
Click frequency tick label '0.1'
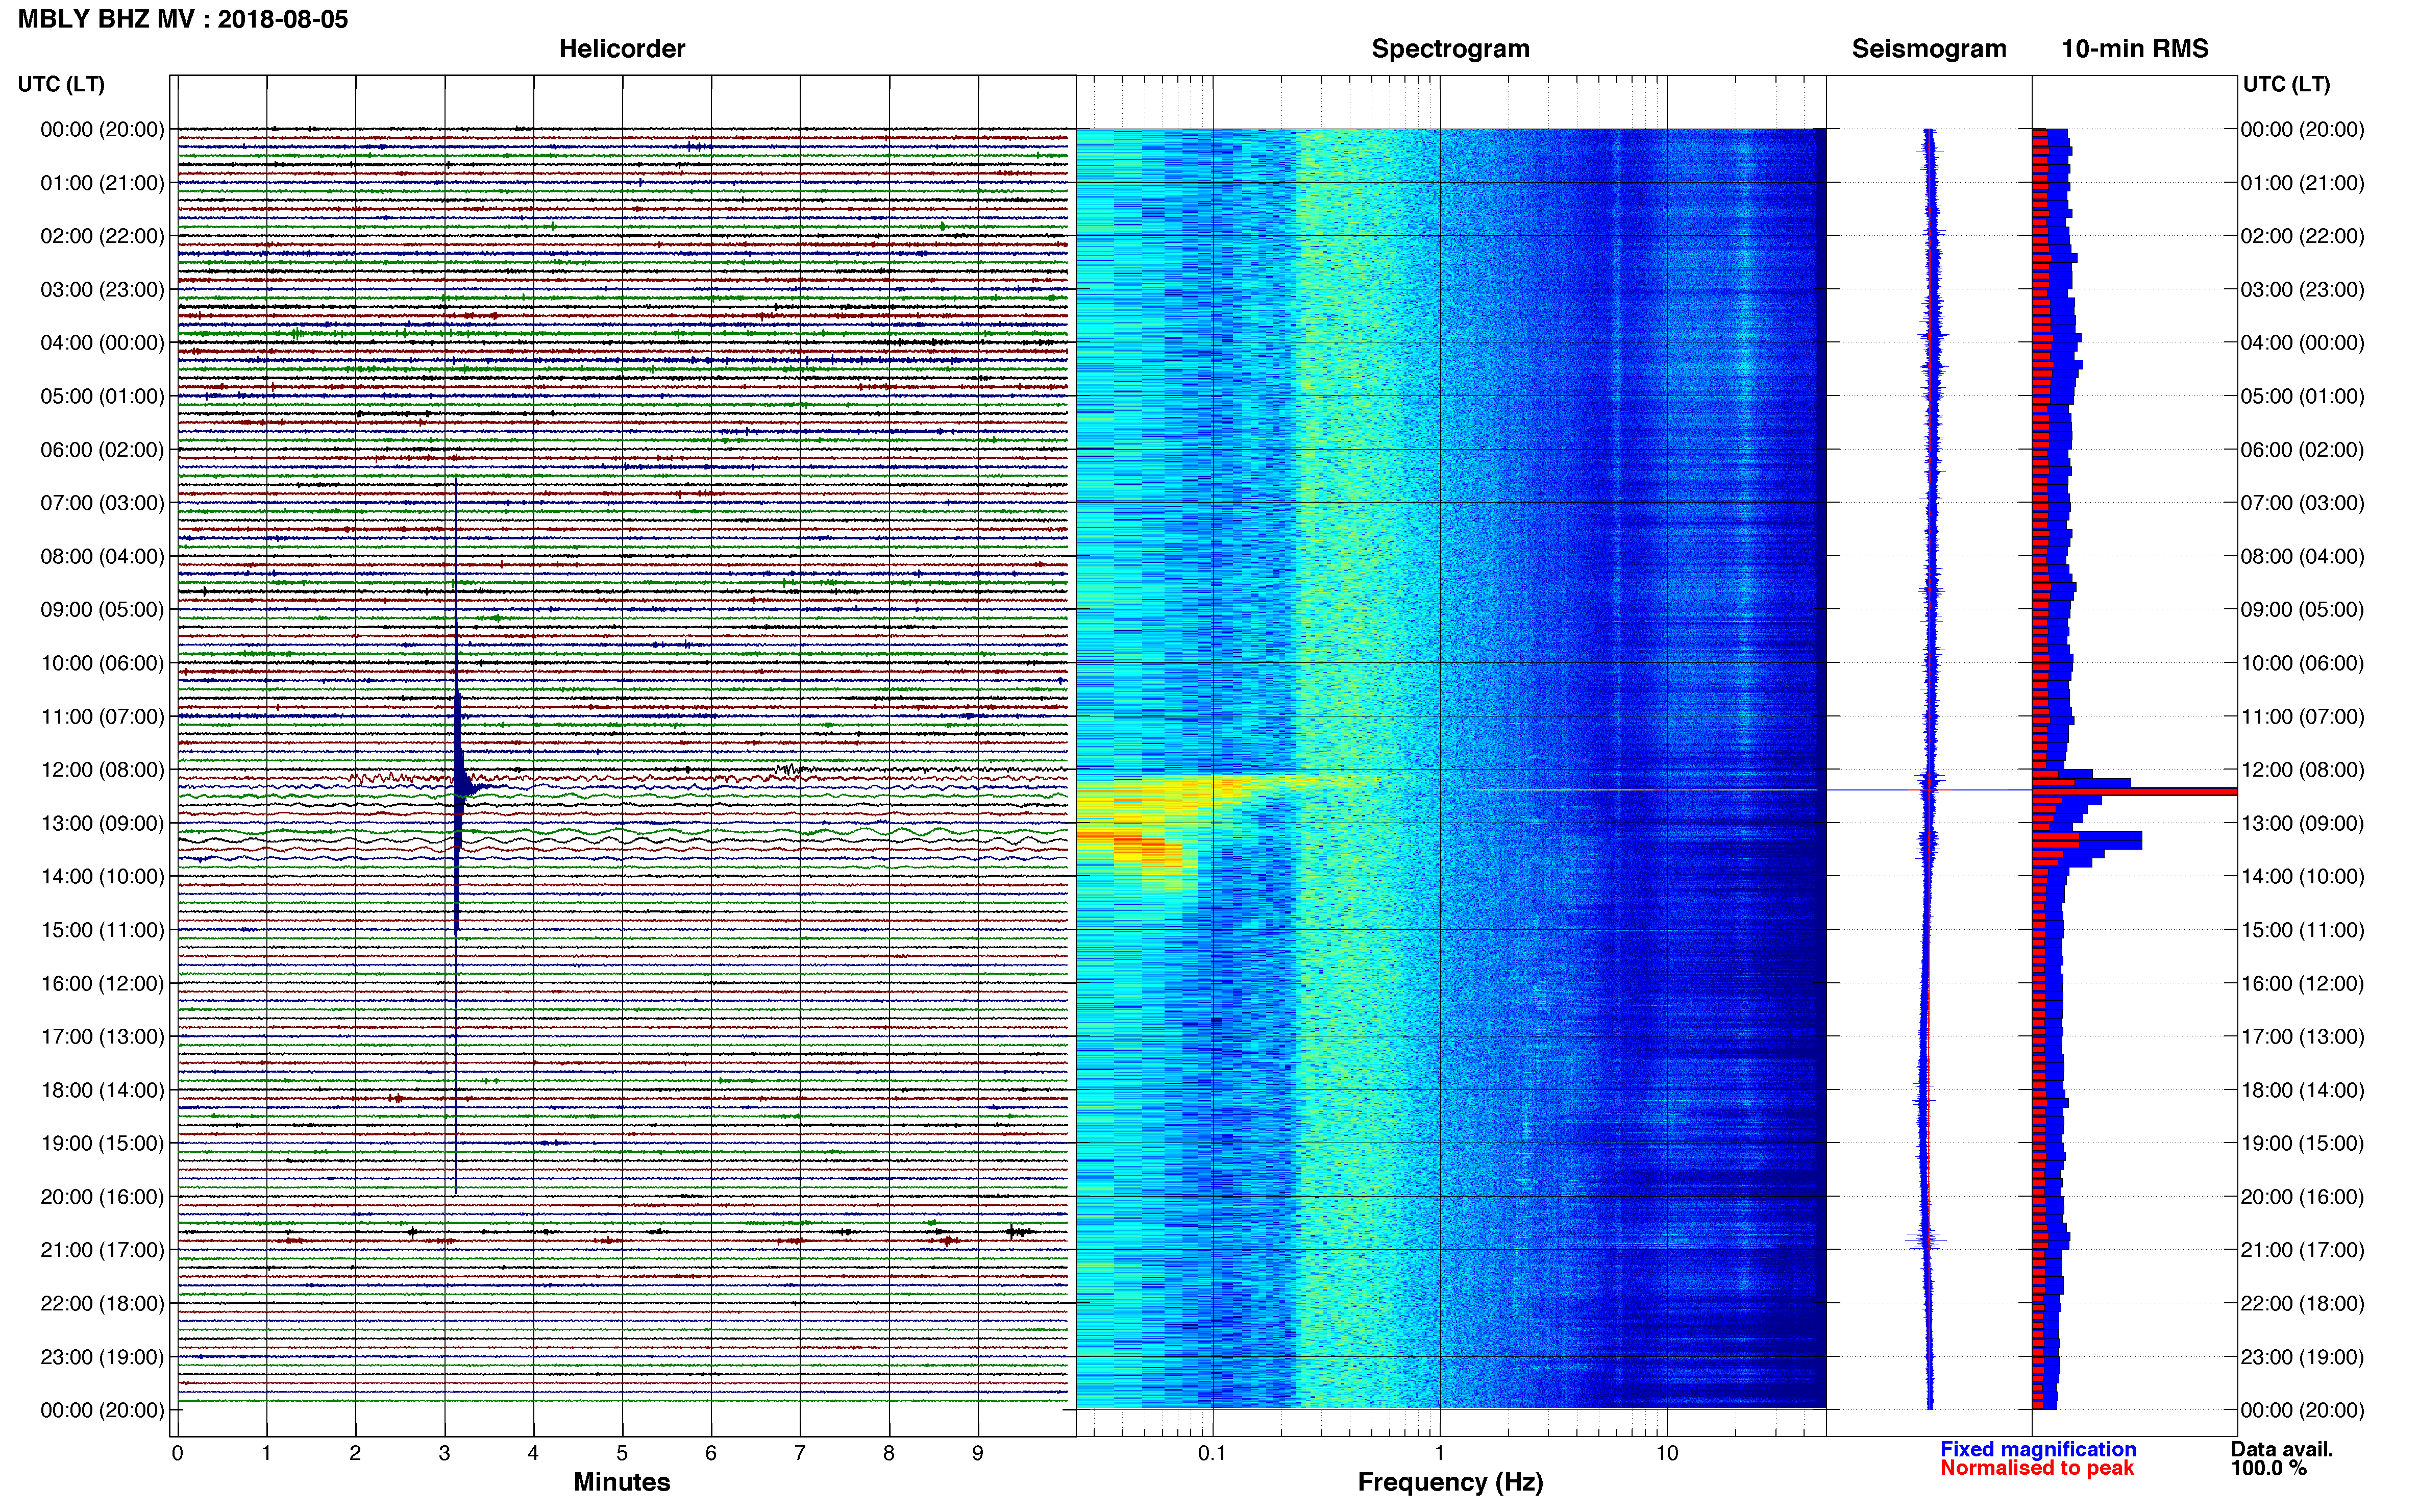[1212, 1454]
